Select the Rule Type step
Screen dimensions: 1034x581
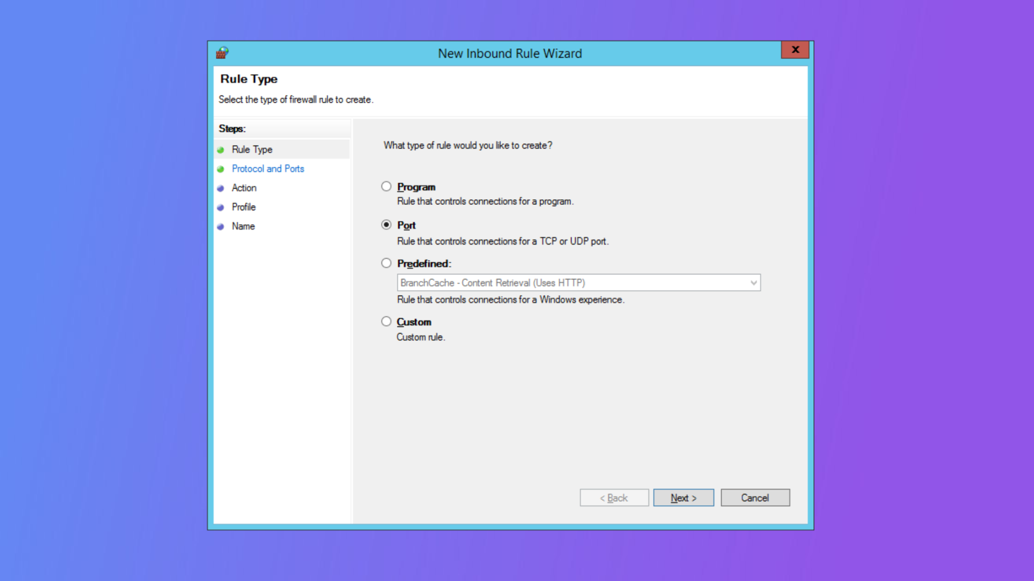pos(252,149)
